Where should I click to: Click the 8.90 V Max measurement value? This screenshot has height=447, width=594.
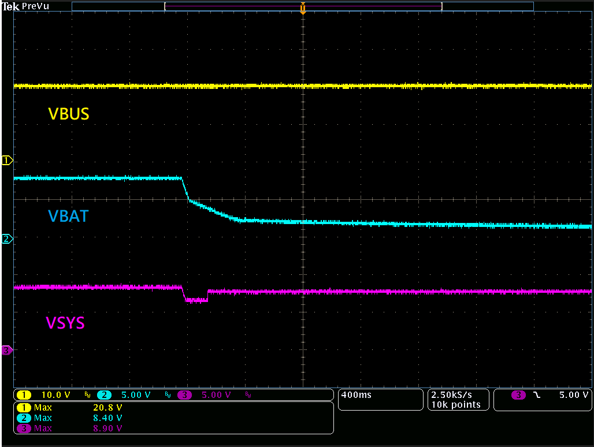107,429
